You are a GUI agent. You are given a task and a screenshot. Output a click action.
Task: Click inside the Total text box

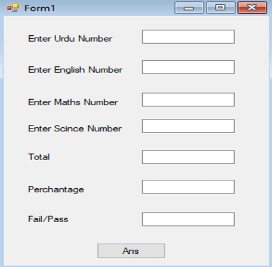[188, 157]
